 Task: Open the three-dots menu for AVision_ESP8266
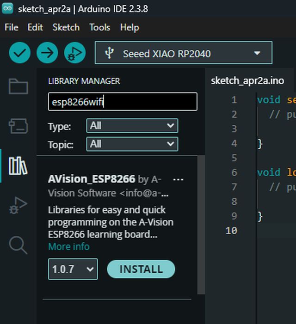(x=178, y=180)
